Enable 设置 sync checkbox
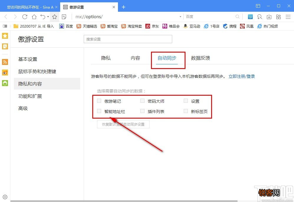 click(x=186, y=101)
